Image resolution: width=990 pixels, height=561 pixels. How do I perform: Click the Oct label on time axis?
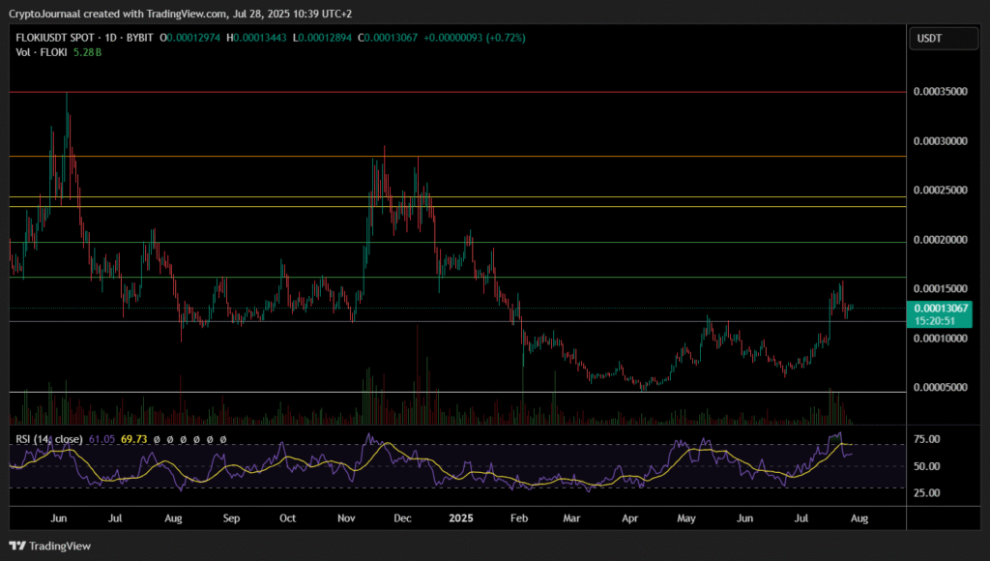coord(287,518)
